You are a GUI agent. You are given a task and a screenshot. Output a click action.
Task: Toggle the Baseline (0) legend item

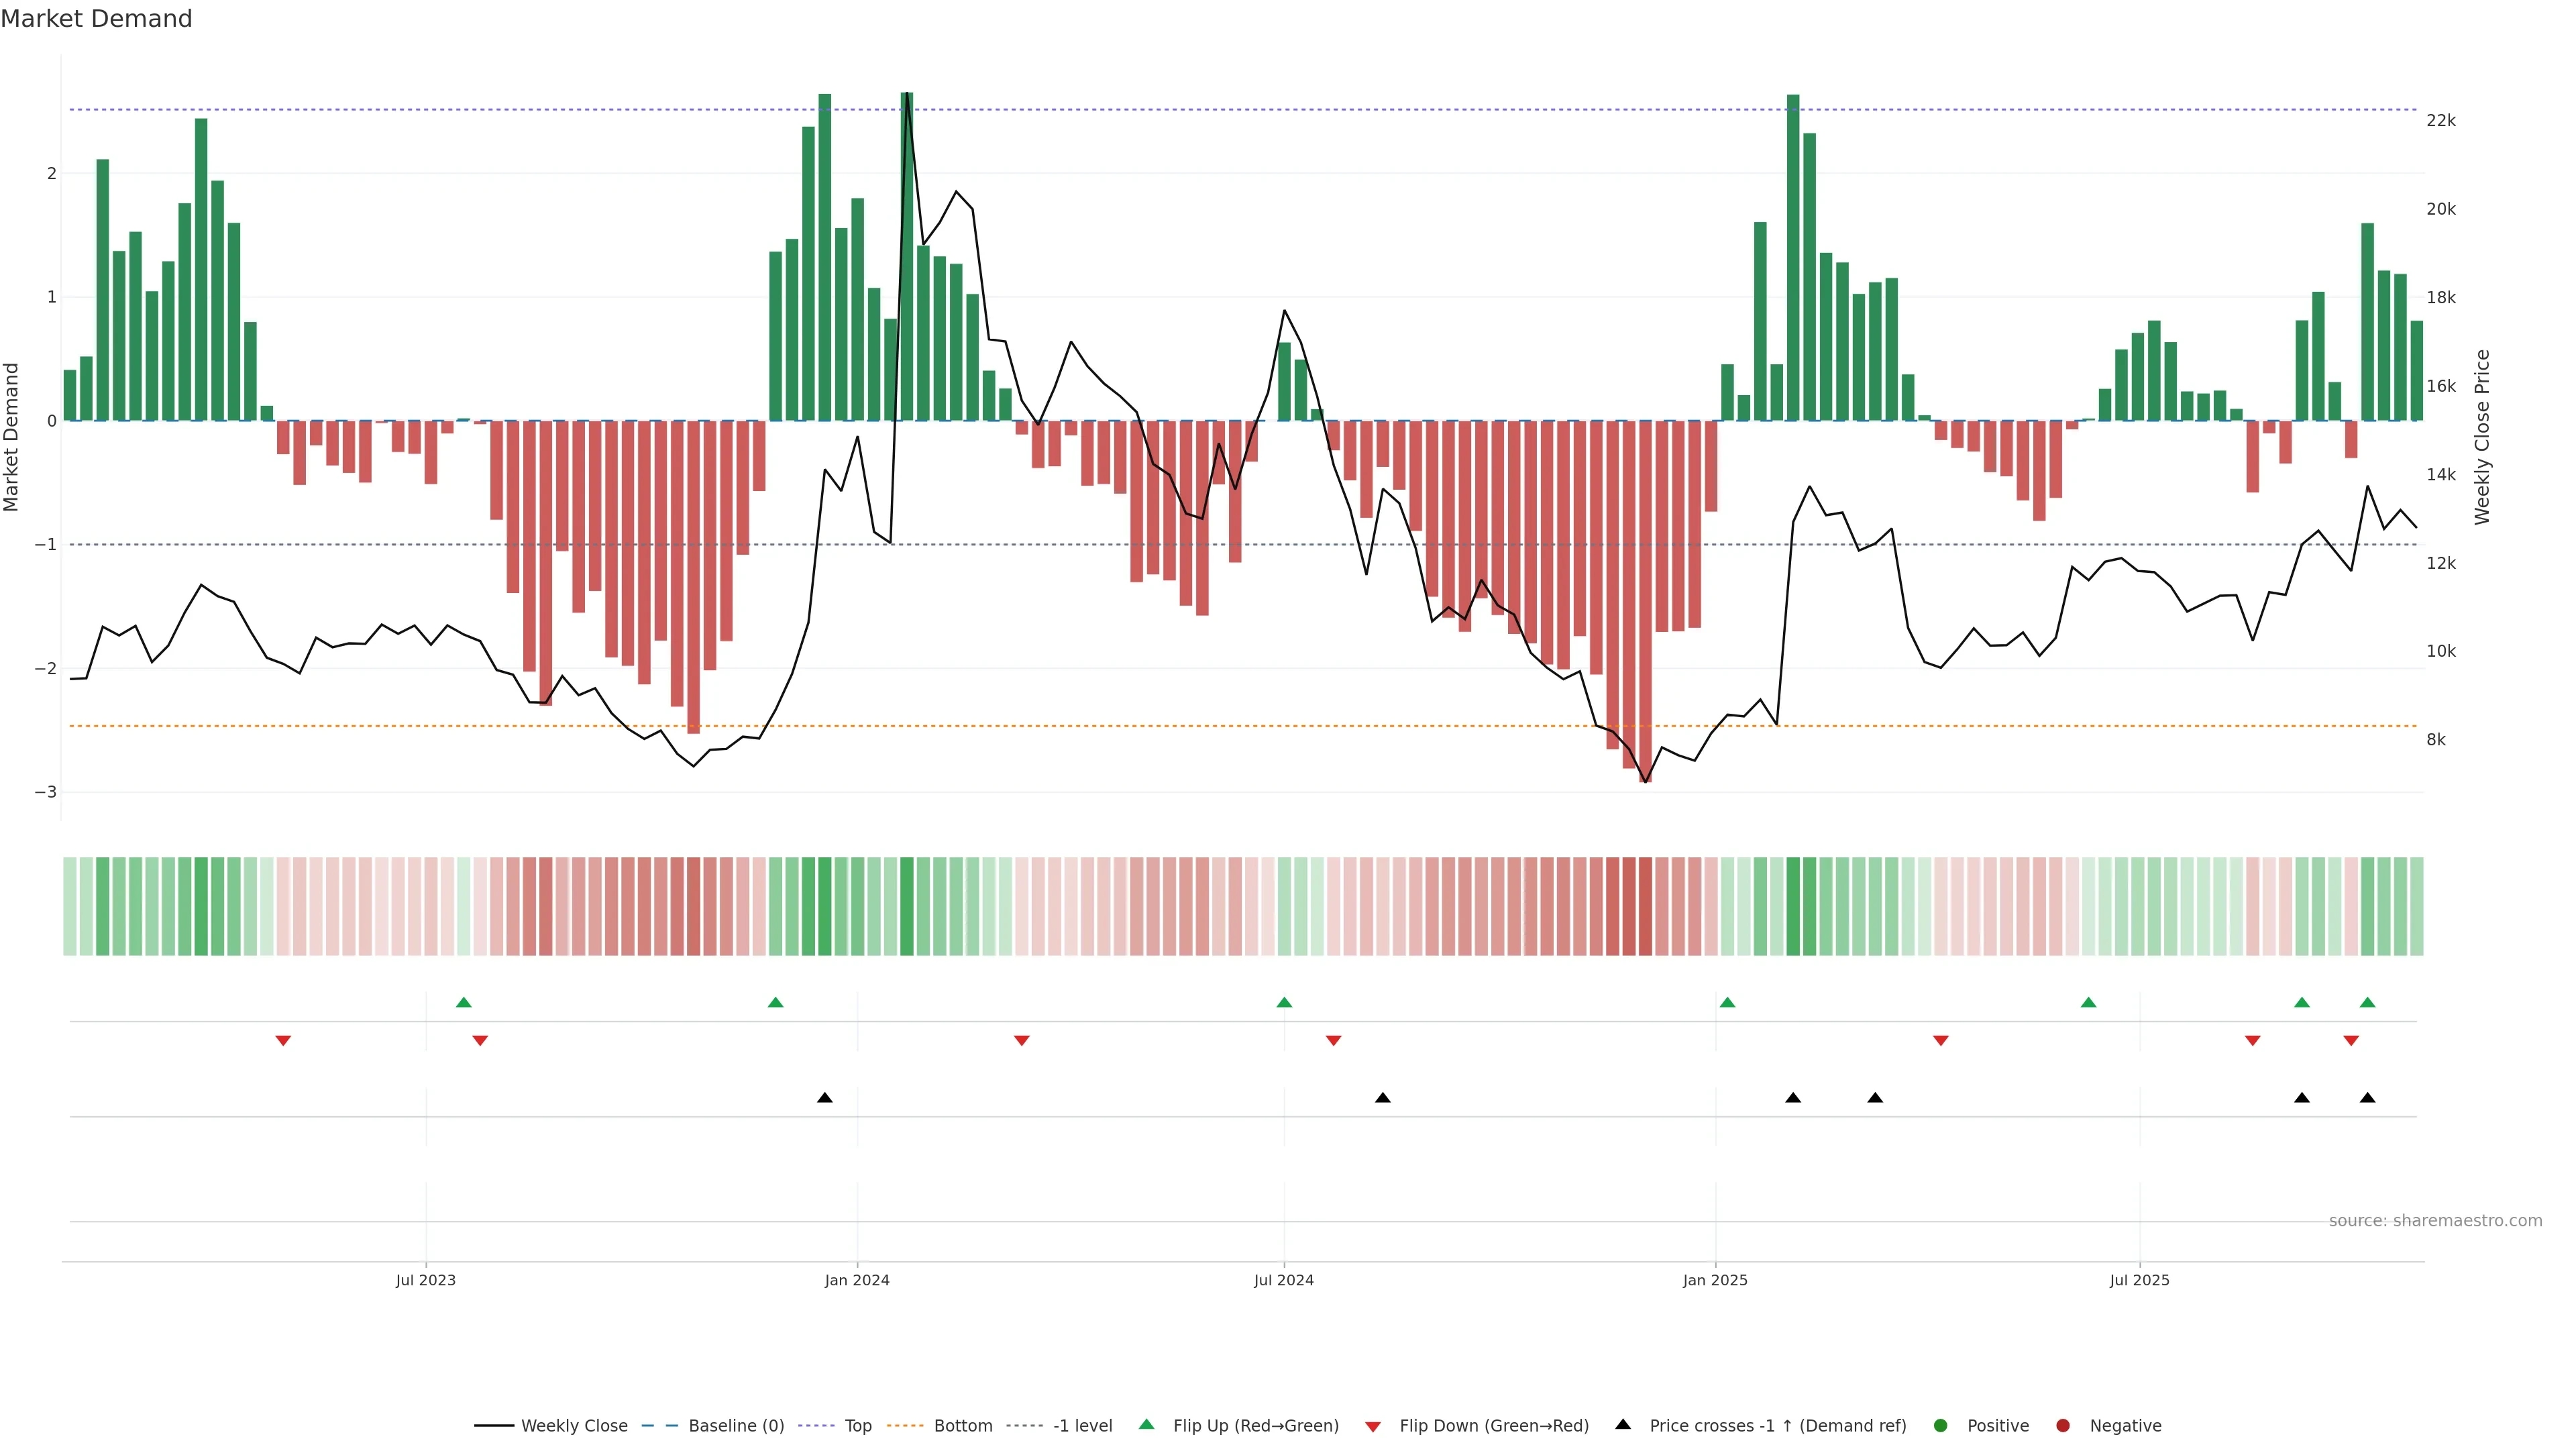pyautogui.click(x=735, y=1426)
